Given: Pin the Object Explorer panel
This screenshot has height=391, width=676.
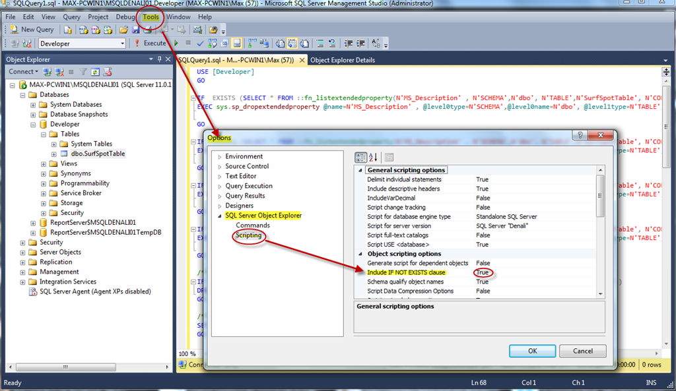Looking at the screenshot, I should pos(160,59).
